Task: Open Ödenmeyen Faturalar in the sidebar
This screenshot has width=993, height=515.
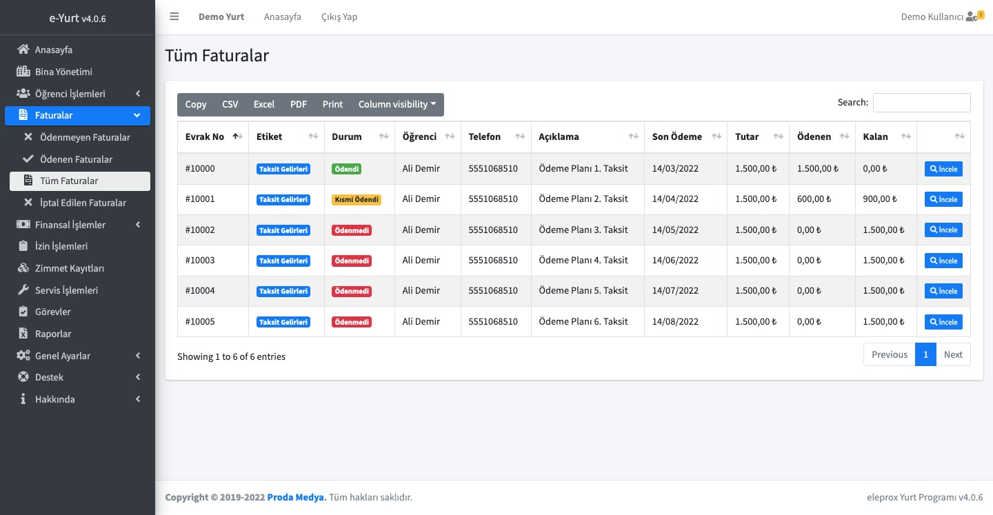Action: coord(85,137)
